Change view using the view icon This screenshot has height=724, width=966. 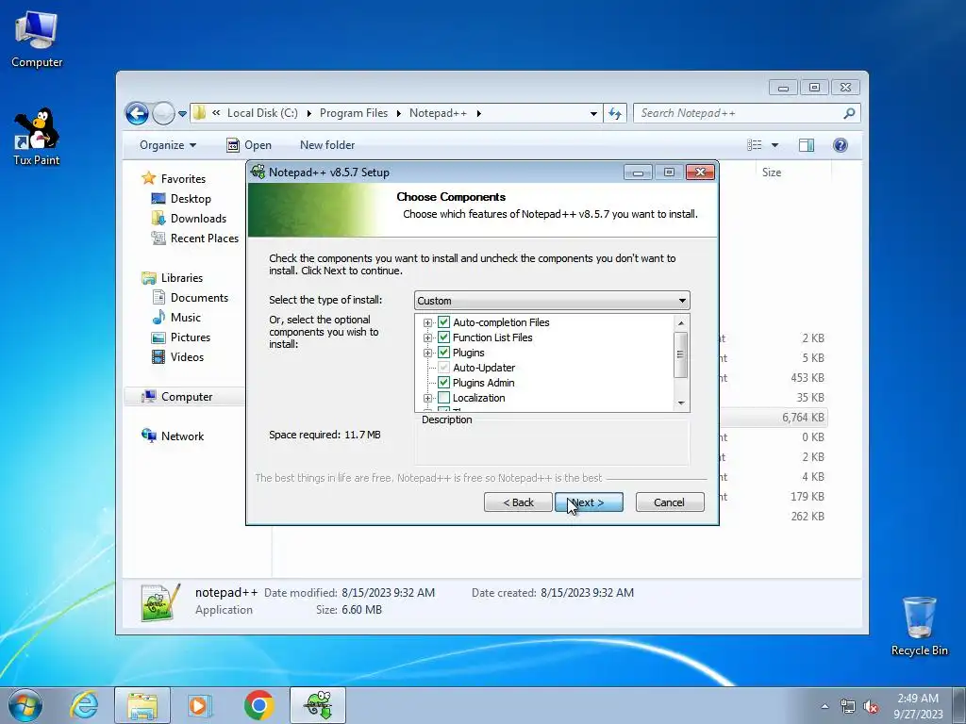[x=755, y=145]
